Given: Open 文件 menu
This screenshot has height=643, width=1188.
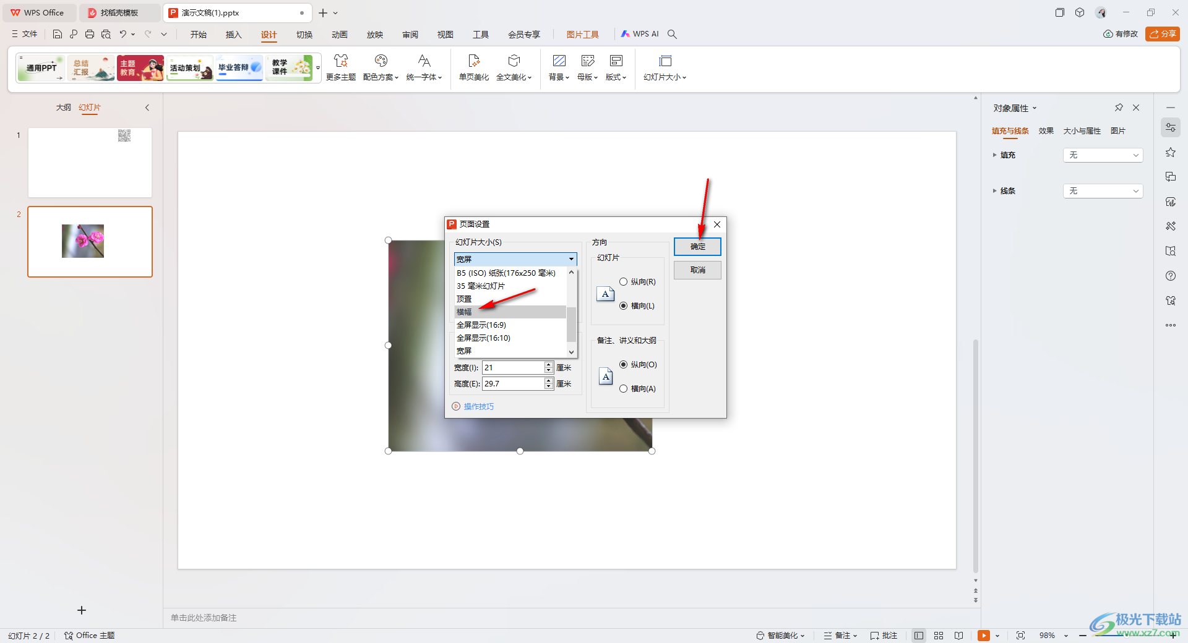Looking at the screenshot, I should click(25, 34).
